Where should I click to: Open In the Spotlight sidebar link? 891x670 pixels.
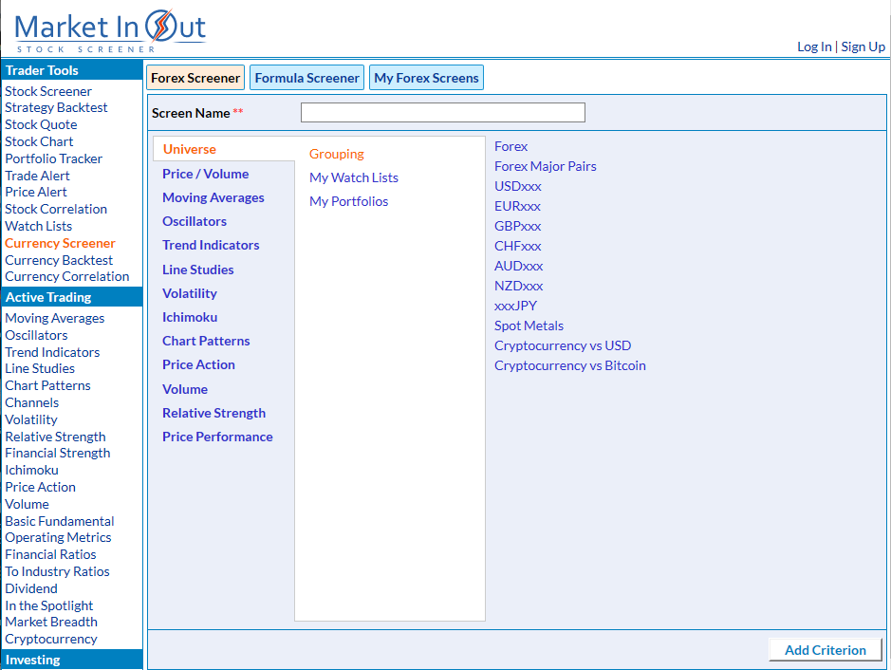click(49, 605)
